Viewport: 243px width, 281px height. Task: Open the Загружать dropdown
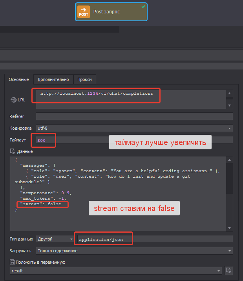pyautogui.click(x=134, y=251)
